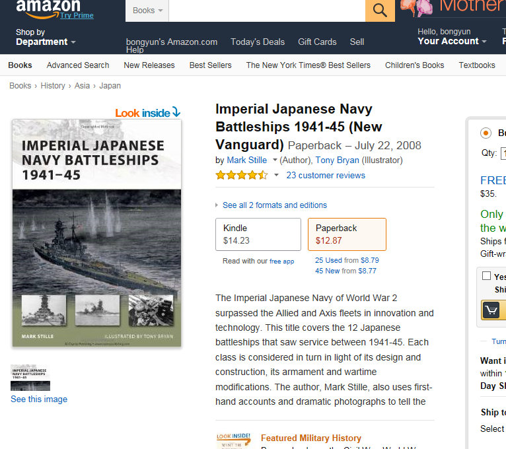
Task: Select the Buy radio button
Action: (486, 133)
